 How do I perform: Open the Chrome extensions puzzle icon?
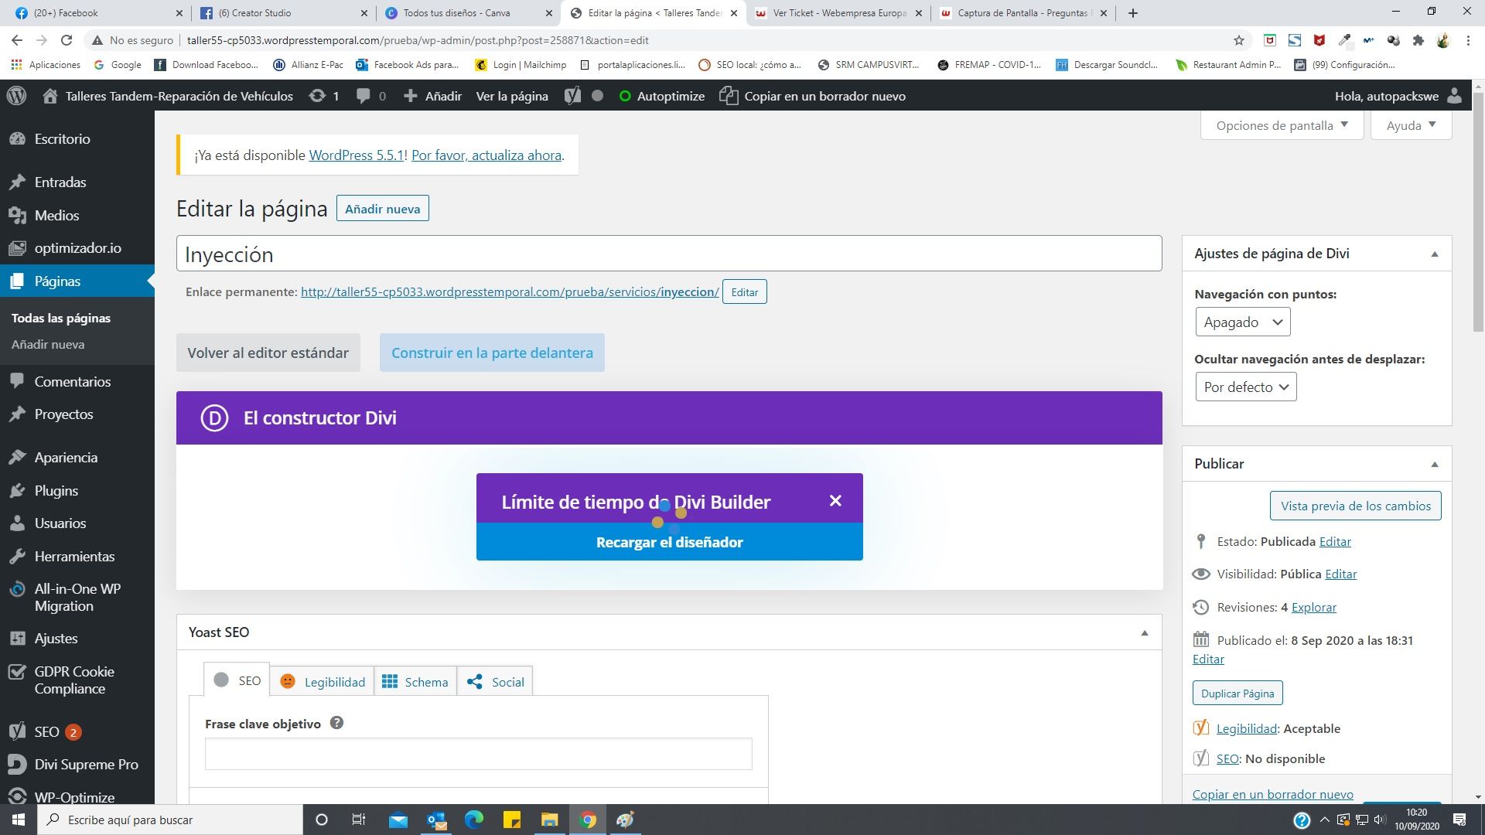click(x=1418, y=40)
